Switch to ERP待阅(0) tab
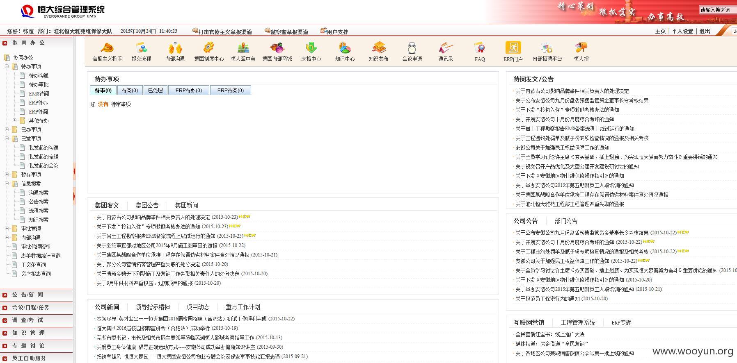 [x=231, y=90]
